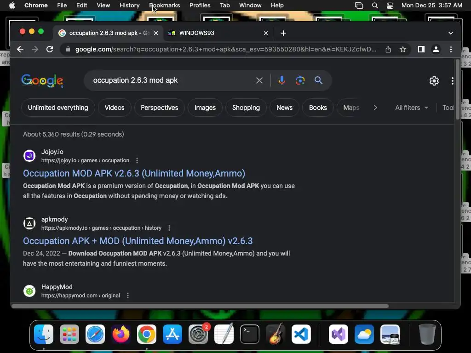Viewport: 471px width, 353px height.
Task: Open the All filters dropdown
Action: [412, 108]
